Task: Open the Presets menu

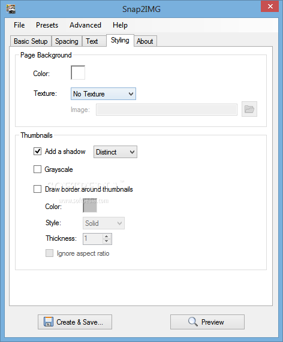Action: tap(47, 25)
